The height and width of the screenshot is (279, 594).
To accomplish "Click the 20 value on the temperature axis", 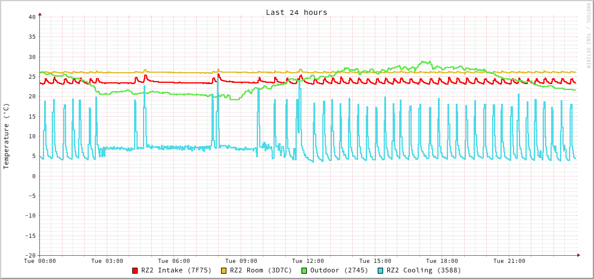I will 32,97.
